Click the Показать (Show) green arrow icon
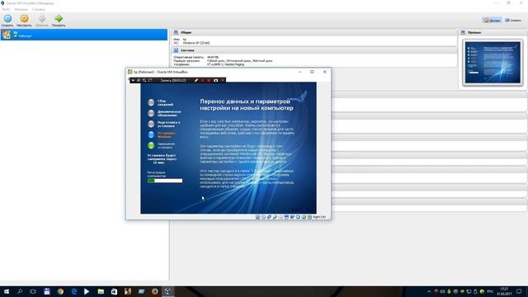Image resolution: width=528 pixels, height=297 pixels. 59,18
